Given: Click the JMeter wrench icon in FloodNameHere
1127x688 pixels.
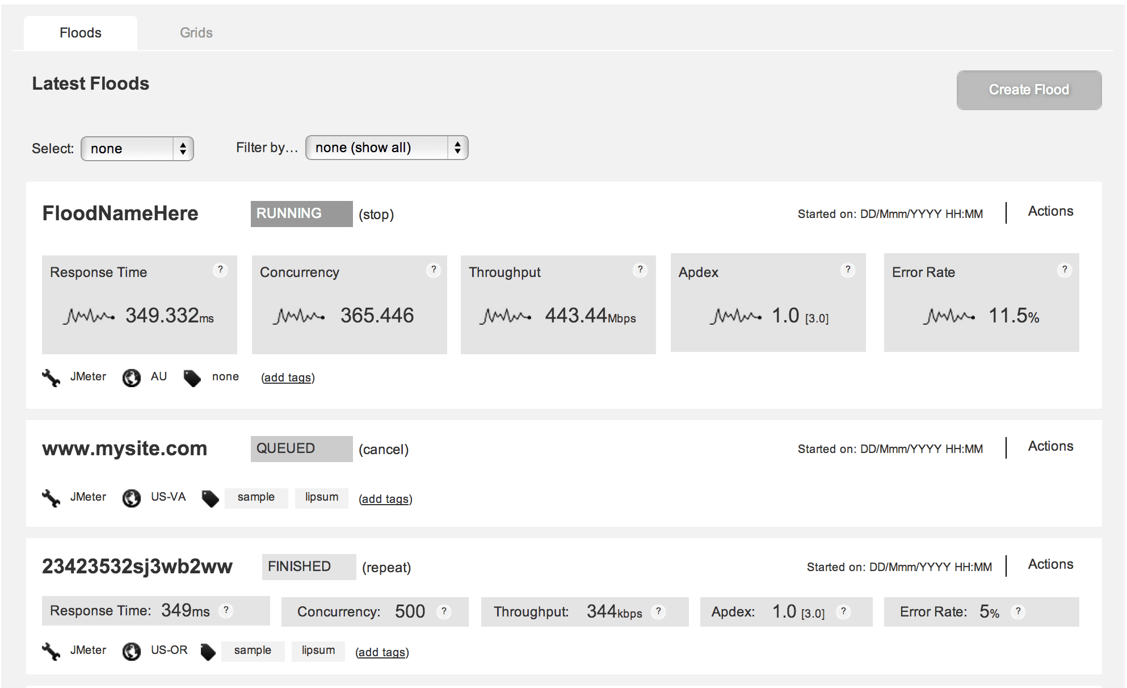Looking at the screenshot, I should coord(51,377).
